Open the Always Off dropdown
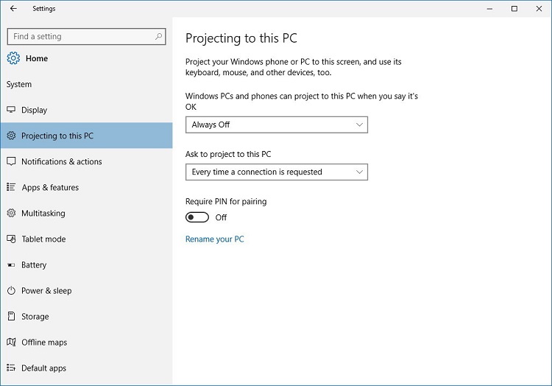Image resolution: width=552 pixels, height=386 pixels. [x=277, y=124]
